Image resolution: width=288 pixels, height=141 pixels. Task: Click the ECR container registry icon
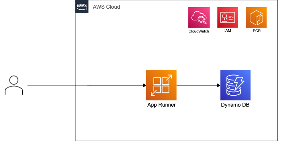[256, 18]
